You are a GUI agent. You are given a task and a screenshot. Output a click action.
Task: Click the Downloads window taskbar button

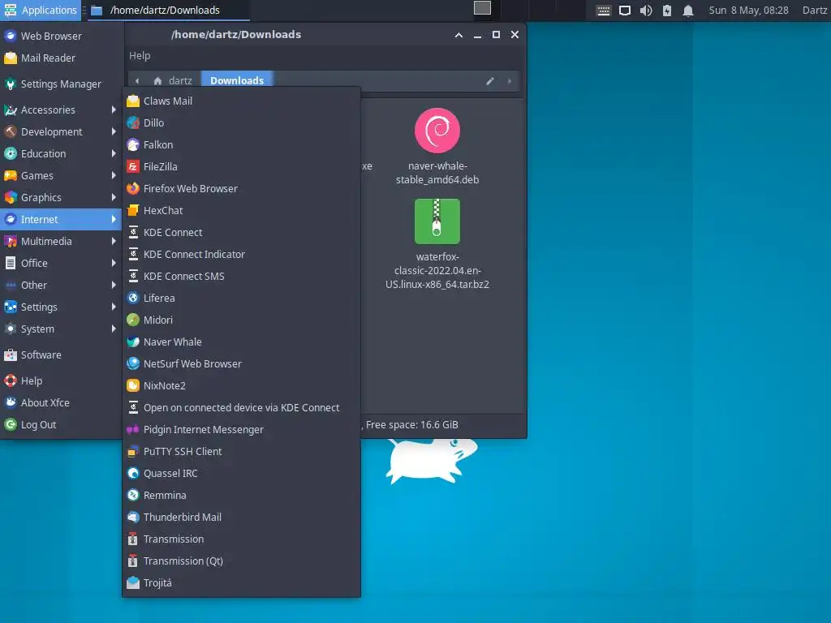point(169,10)
